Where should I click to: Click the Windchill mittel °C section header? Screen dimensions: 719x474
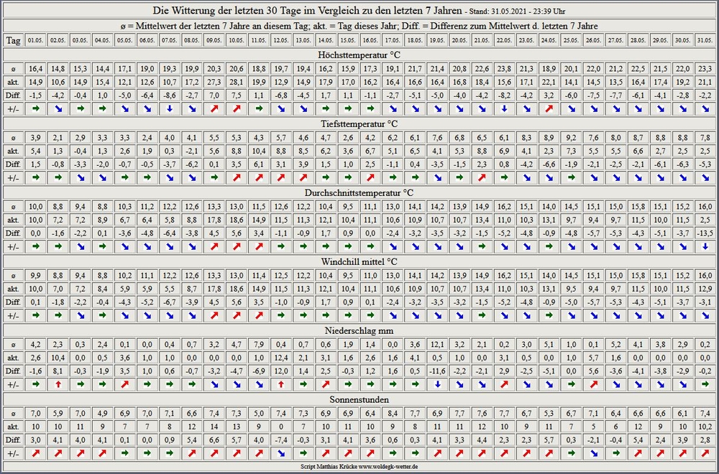pos(359,261)
